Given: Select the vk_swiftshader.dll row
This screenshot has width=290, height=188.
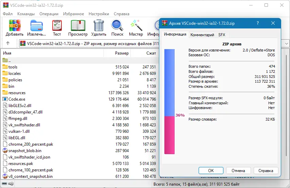Looking at the screenshot, I should [79, 125].
